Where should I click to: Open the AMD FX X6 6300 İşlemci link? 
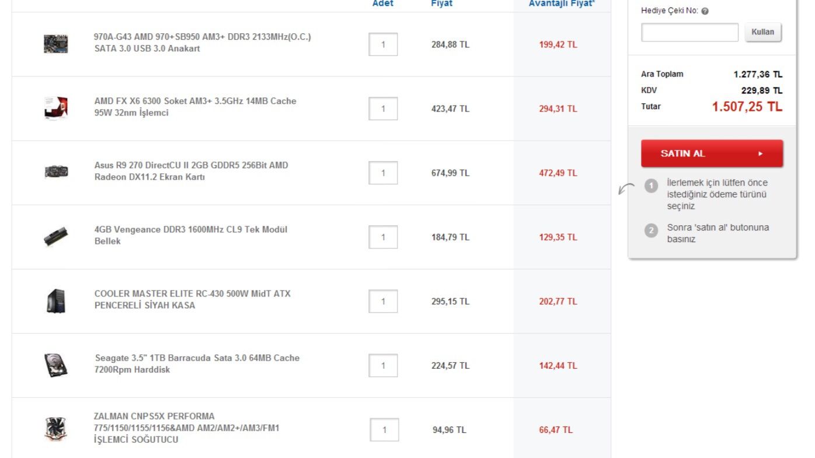point(195,107)
